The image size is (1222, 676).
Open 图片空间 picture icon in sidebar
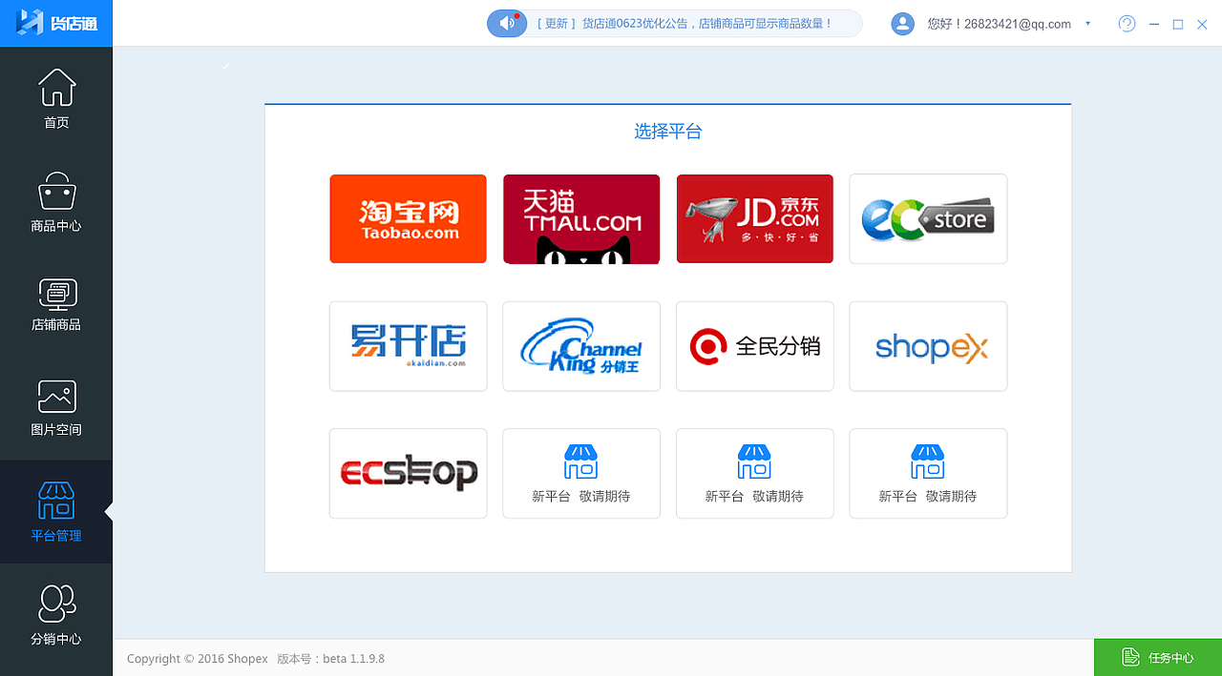(x=56, y=397)
